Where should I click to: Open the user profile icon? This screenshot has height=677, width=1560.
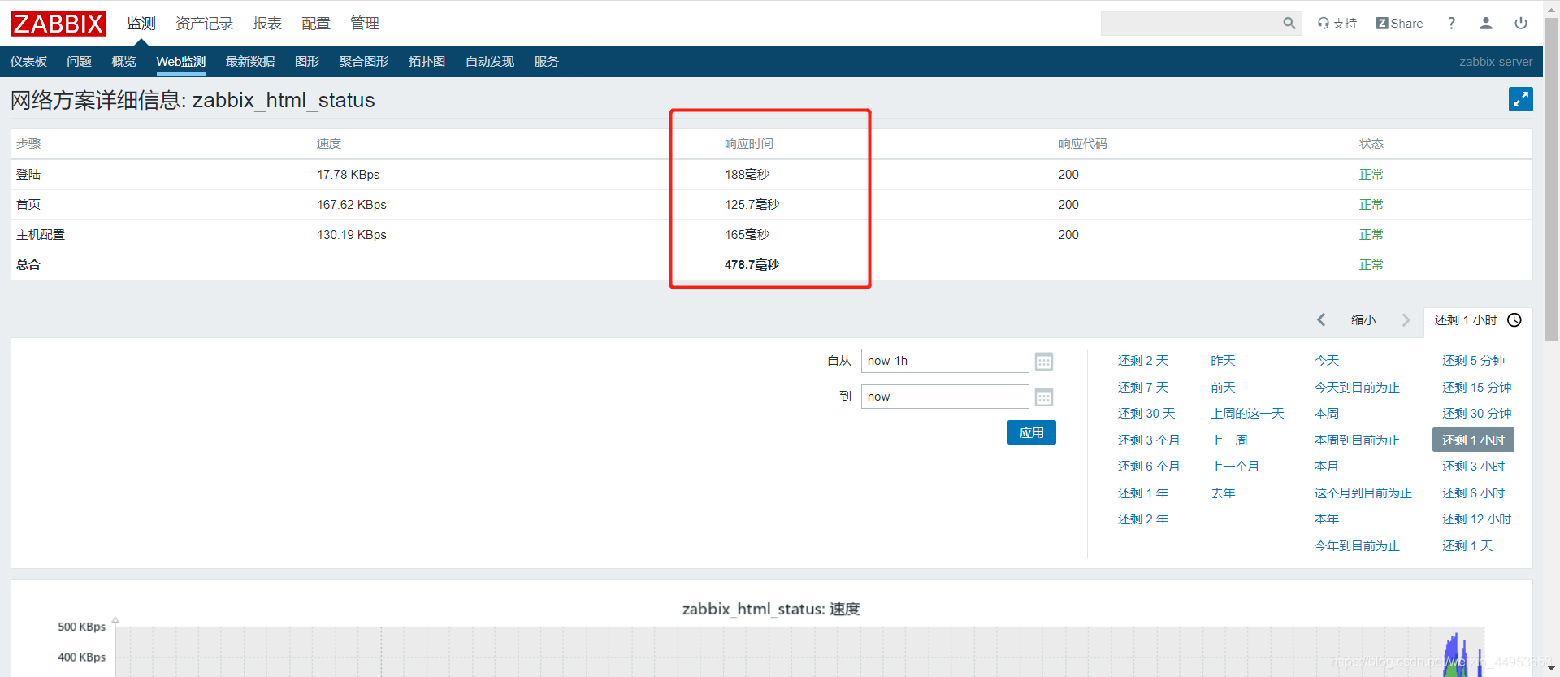click(x=1486, y=24)
